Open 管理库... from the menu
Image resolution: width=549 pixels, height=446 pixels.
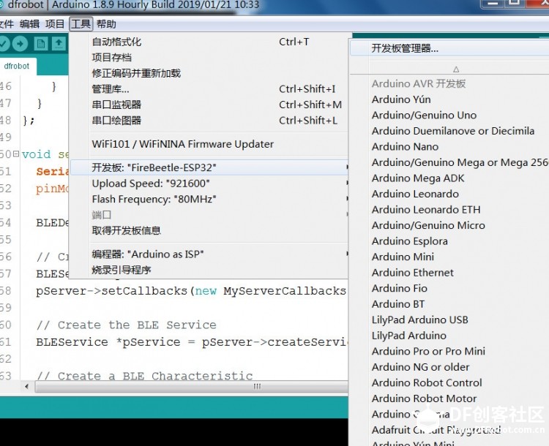[209, 89]
